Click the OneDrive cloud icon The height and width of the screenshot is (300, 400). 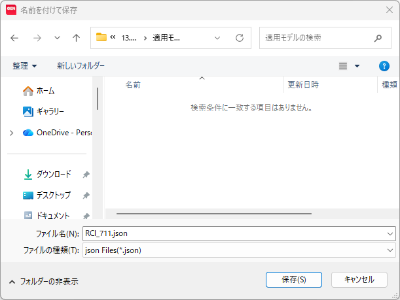(28, 133)
